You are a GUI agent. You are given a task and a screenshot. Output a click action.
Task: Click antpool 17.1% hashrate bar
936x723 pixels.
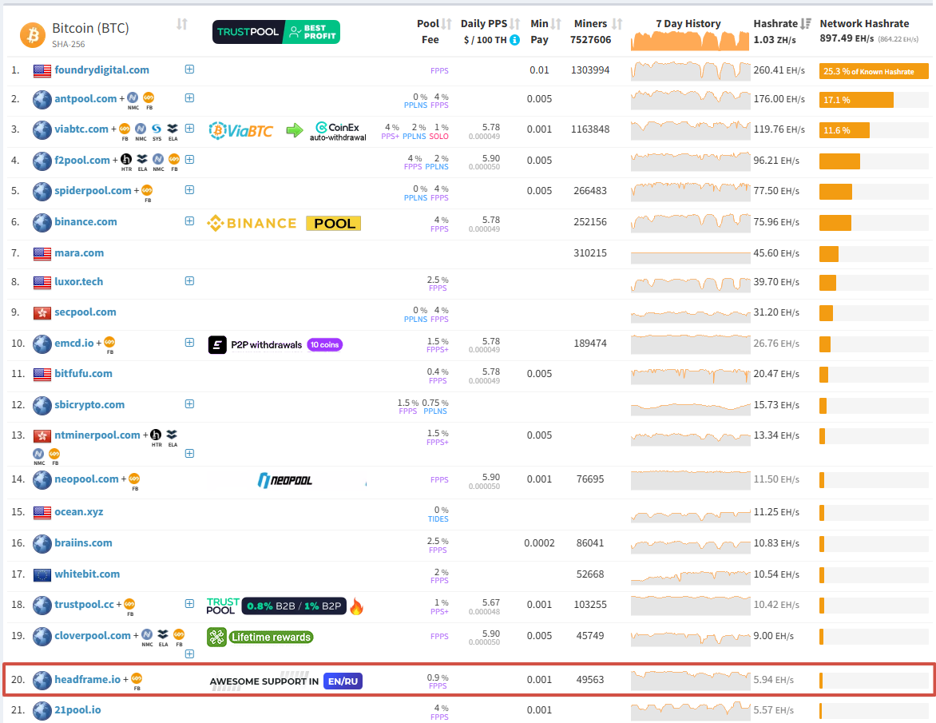(857, 100)
